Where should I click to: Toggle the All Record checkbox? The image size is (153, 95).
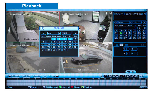click(44, 87)
